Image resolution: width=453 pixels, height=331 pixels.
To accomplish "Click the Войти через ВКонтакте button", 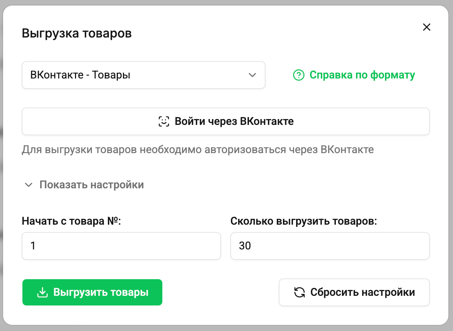I will tap(226, 121).
